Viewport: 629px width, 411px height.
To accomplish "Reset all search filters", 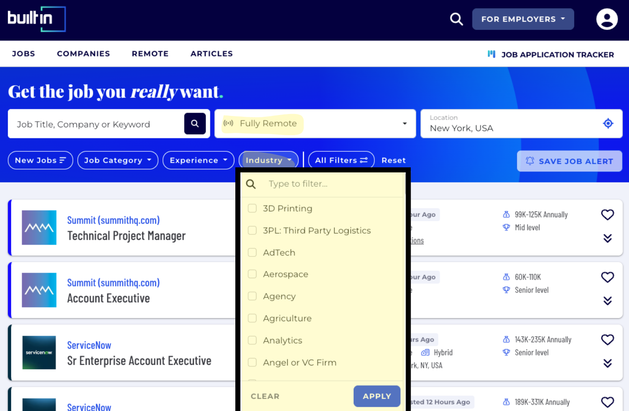I will [394, 160].
